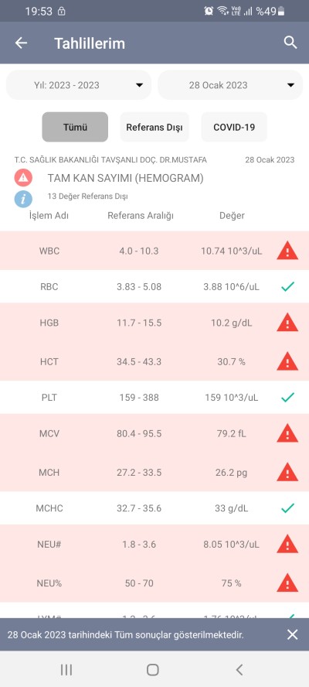
Task: Tap the NEU# row warning triangle
Action: click(x=287, y=544)
